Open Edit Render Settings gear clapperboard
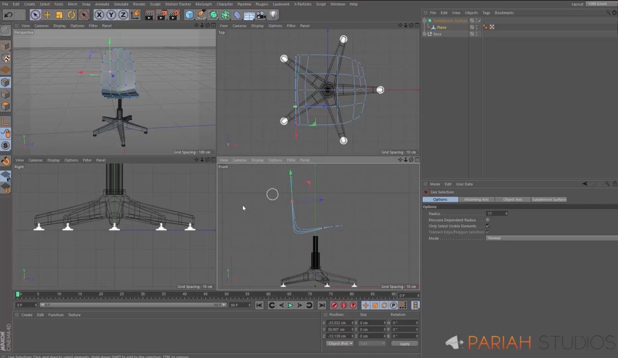 (175, 15)
